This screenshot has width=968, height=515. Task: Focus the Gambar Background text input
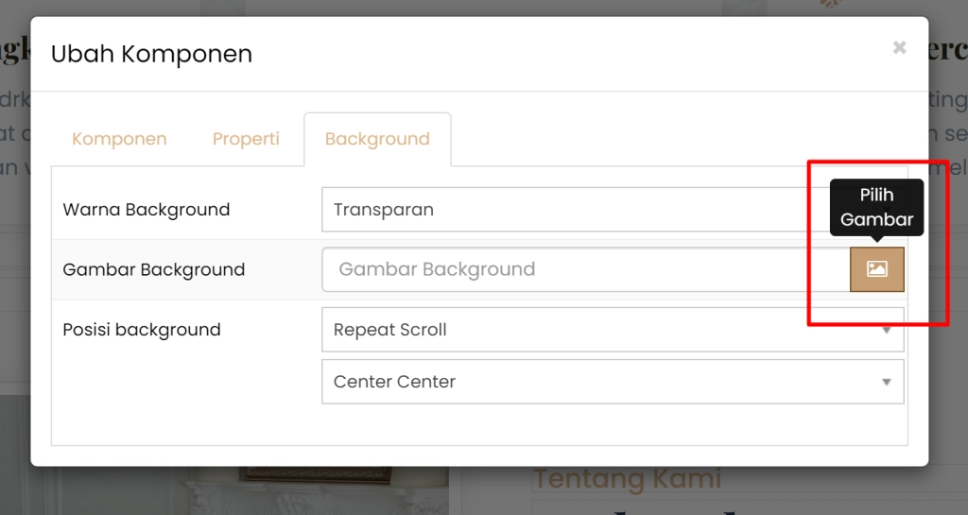586,269
